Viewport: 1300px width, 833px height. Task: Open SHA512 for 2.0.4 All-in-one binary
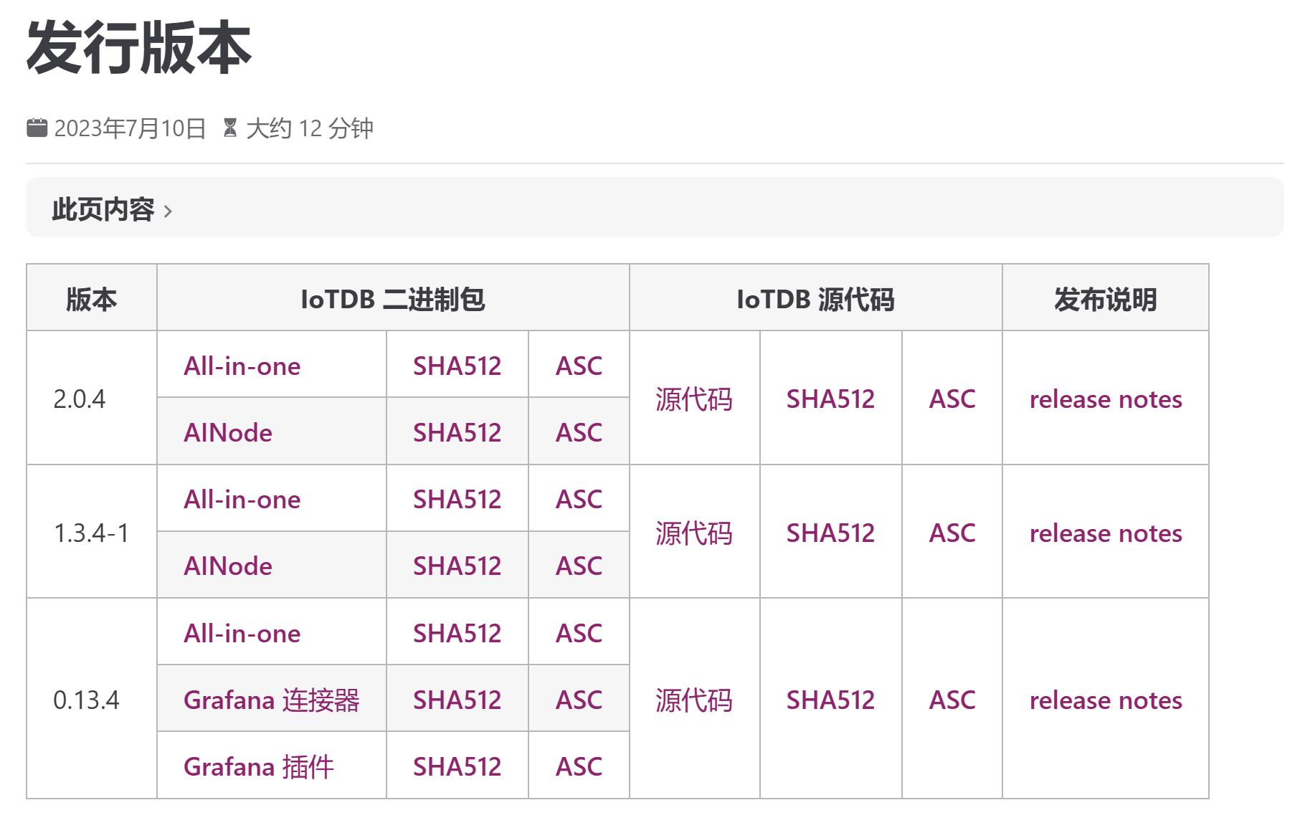tap(457, 366)
